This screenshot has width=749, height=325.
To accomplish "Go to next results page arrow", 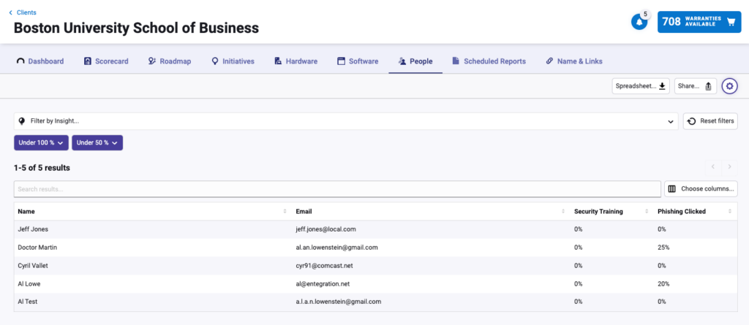I will (x=729, y=167).
